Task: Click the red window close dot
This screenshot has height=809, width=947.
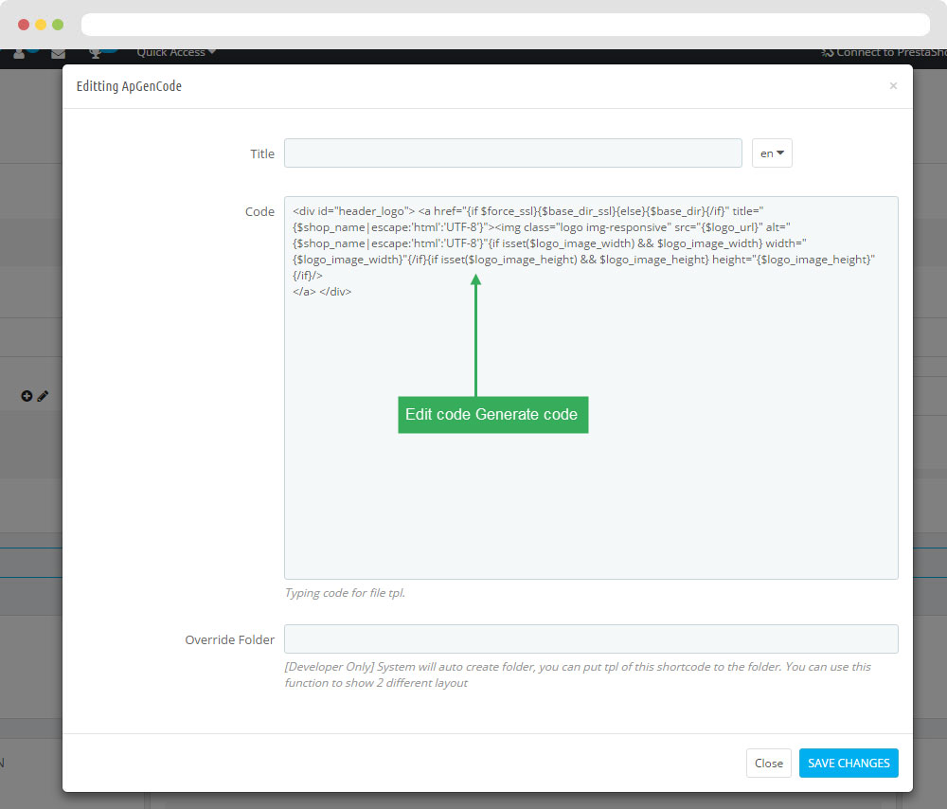Action: [24, 24]
